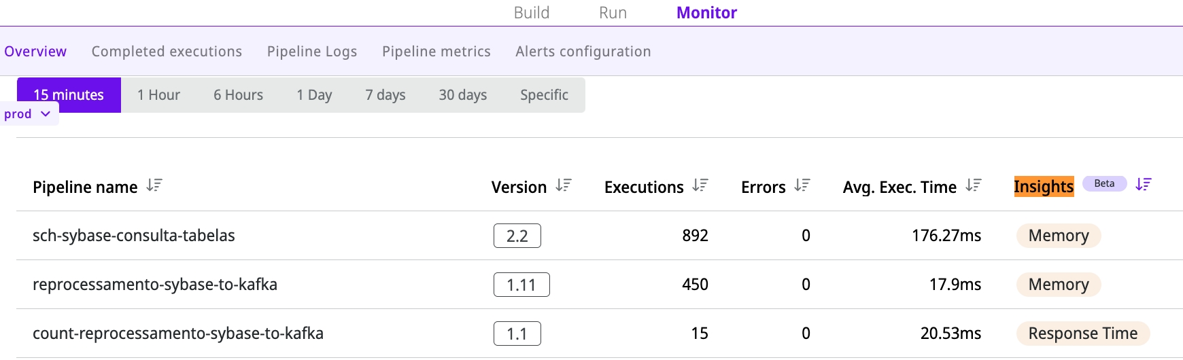Go to the Build tab
Image resolution: width=1183 pixels, height=360 pixels.
[x=531, y=13]
